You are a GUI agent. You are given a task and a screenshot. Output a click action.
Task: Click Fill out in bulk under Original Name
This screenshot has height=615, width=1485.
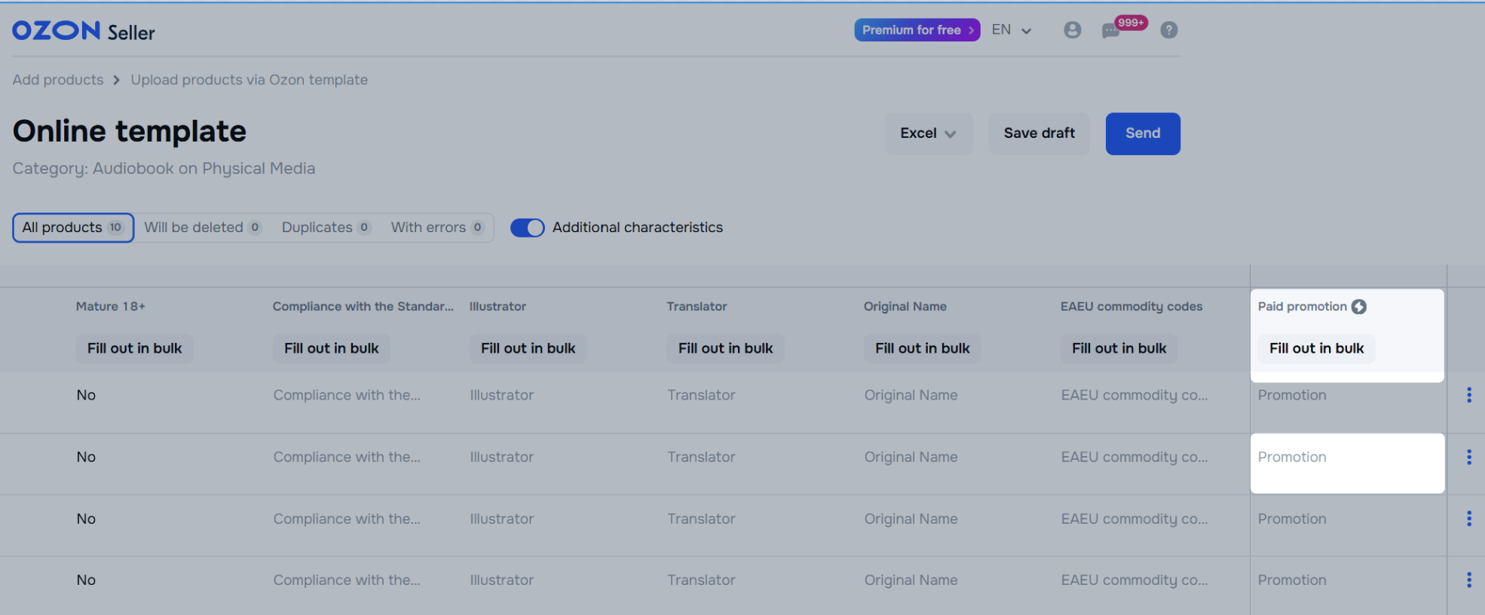tap(922, 348)
